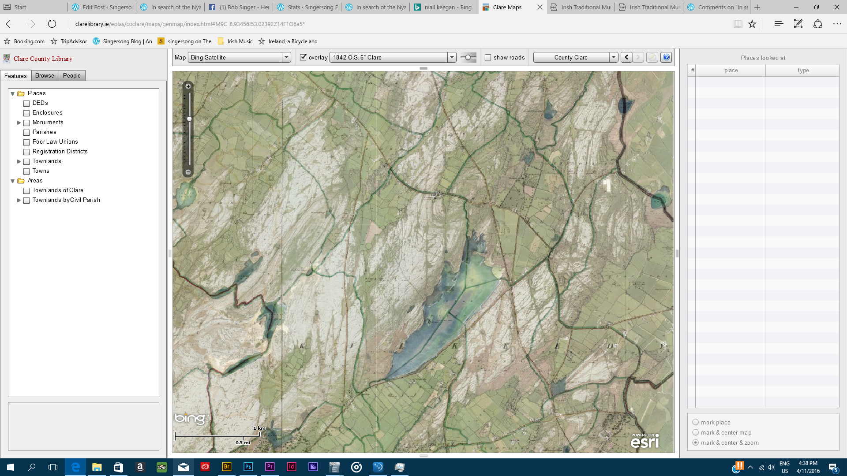Open the 1842 O.S. overlay dropdown
Viewport: 847px width, 476px height.
(x=452, y=57)
